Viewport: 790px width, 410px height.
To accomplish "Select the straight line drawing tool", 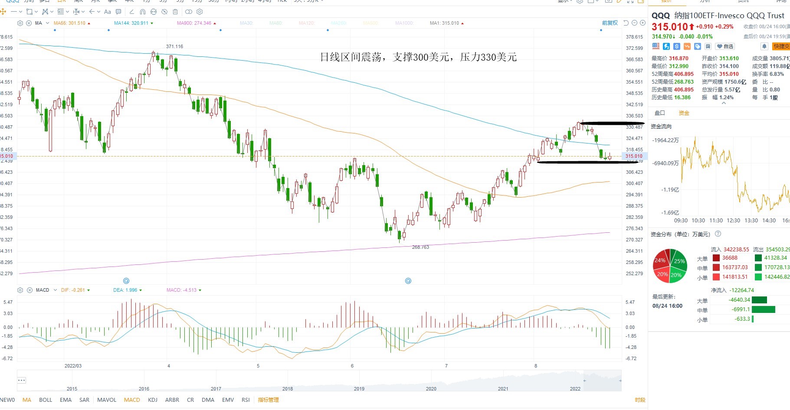I will click(x=14, y=12).
